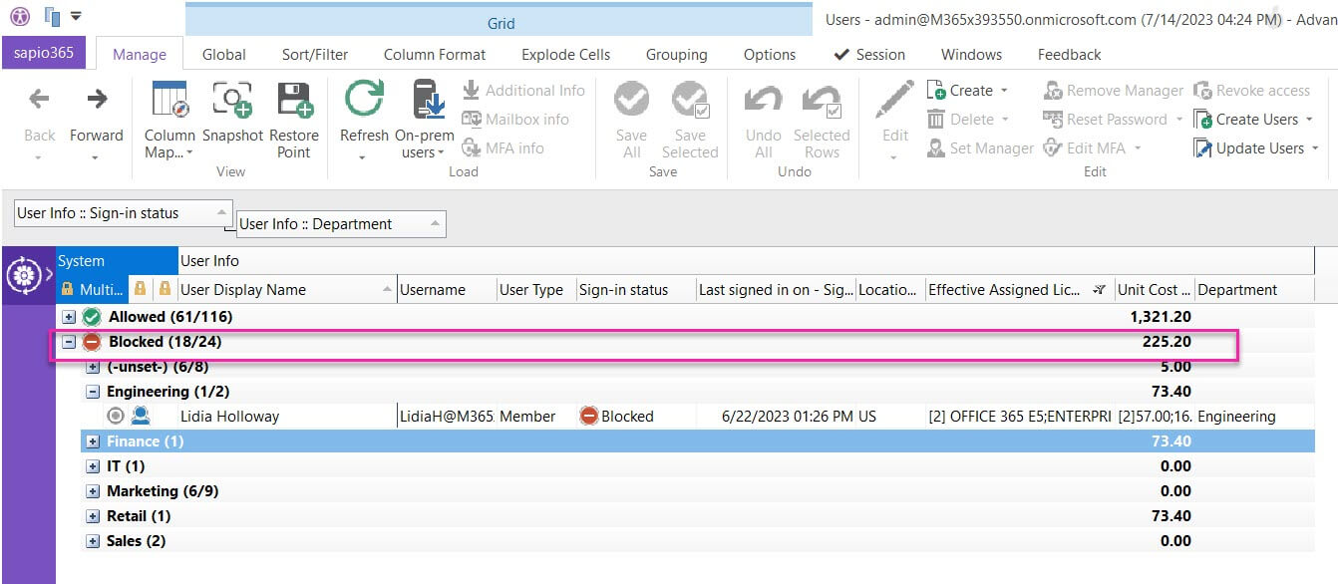Screen dimensions: 1338x584
Task: Click Effective Assigned Licenses column header
Action: pyautogui.click(x=1020, y=290)
